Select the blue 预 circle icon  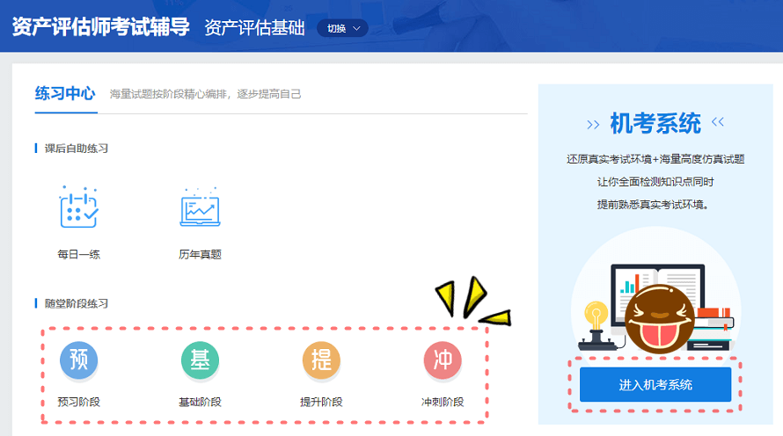point(78,360)
